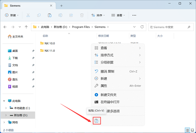Click the rename icon in toolbar
Viewport: 196px width, 133px height.
pyautogui.click(x=60, y=15)
